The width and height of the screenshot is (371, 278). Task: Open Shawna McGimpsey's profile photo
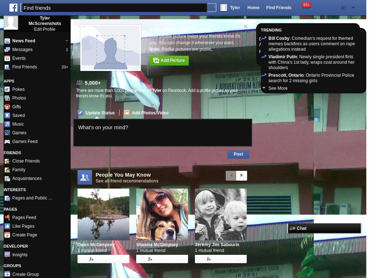point(162,214)
